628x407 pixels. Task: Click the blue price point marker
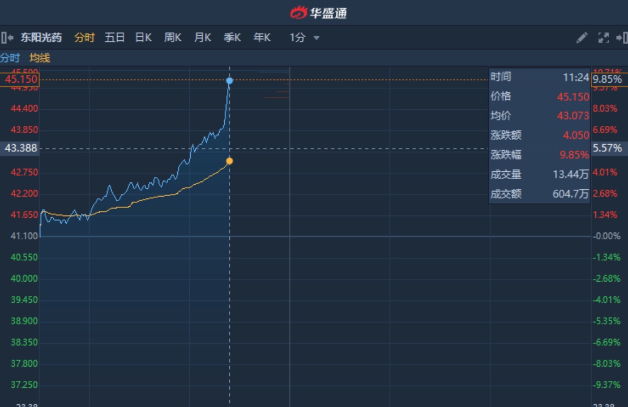tap(229, 80)
